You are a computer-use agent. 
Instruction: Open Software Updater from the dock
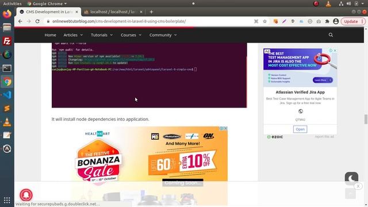click(7, 149)
